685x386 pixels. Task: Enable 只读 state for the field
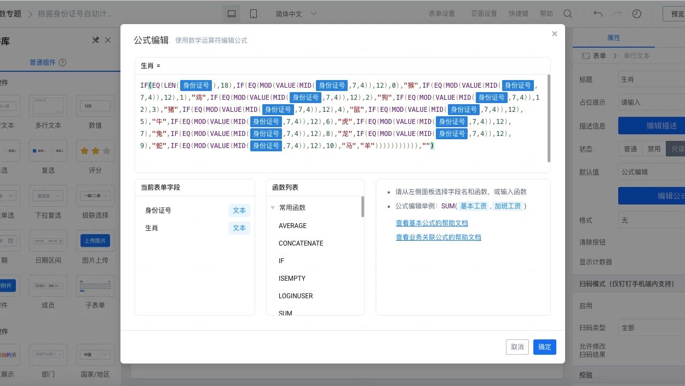(677, 149)
